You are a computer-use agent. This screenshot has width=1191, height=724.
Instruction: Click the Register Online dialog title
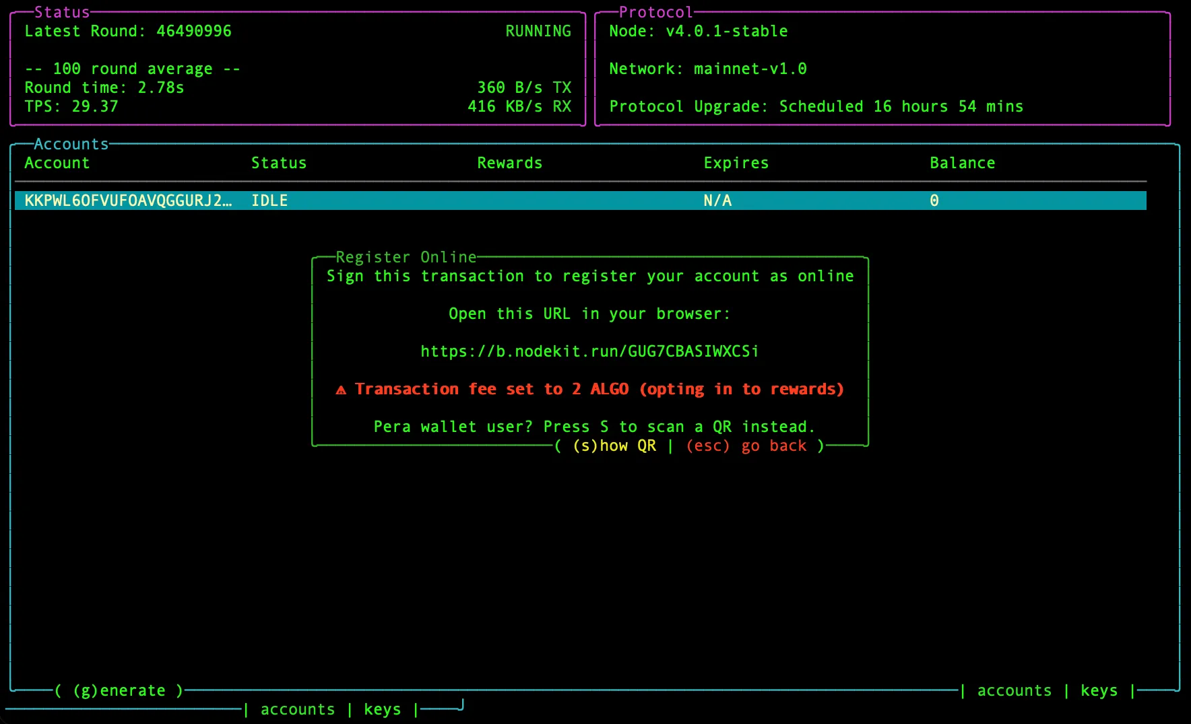coord(405,256)
